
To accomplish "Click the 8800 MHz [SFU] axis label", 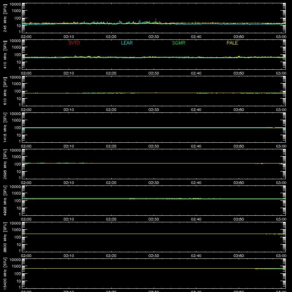I will tap(5, 237).
